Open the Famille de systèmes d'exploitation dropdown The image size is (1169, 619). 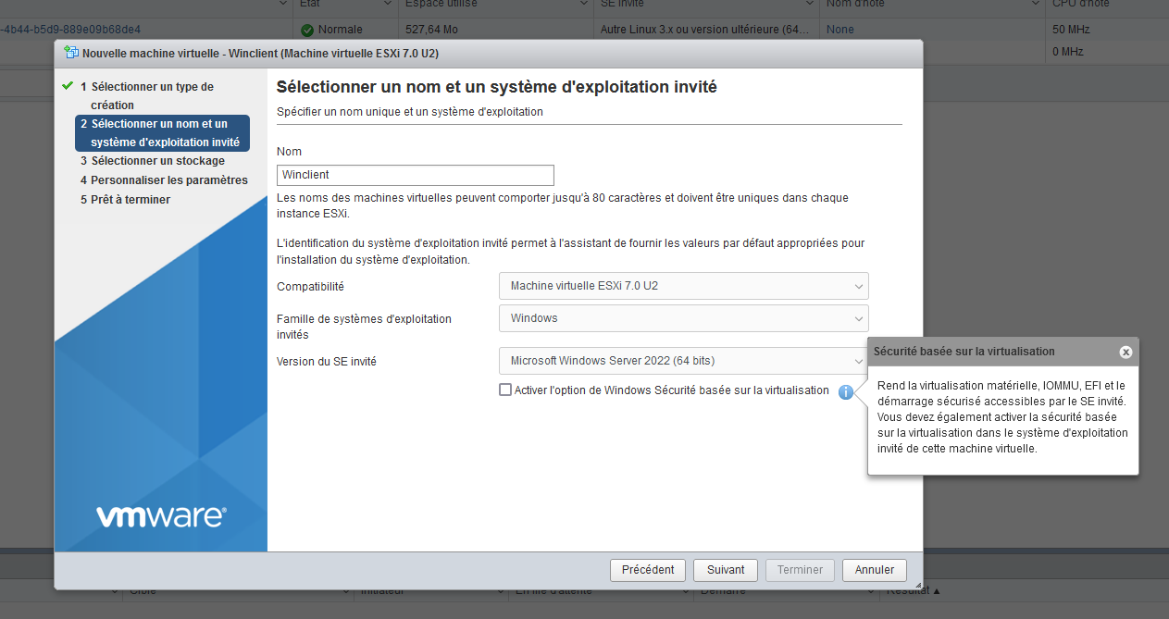click(x=684, y=318)
